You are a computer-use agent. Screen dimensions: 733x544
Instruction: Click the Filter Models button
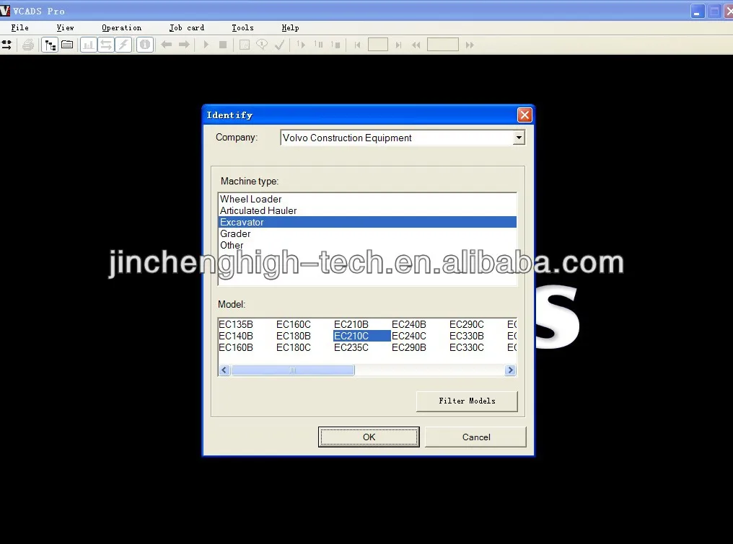[x=467, y=401]
